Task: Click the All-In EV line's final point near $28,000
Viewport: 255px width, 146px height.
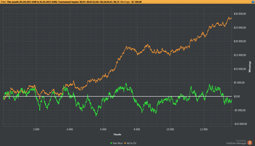Action: point(231,18)
